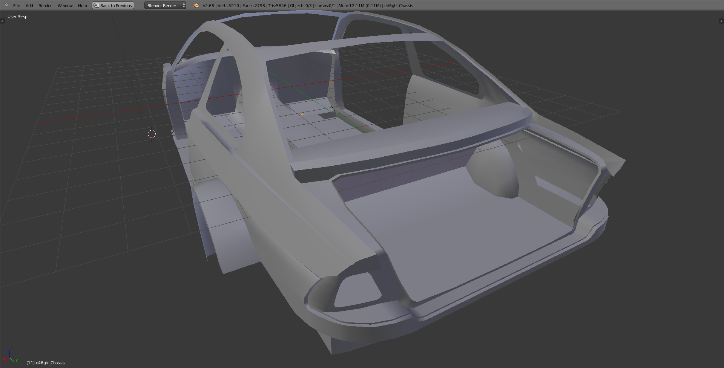Click the 'Tris:5846' statistic

tap(278, 6)
